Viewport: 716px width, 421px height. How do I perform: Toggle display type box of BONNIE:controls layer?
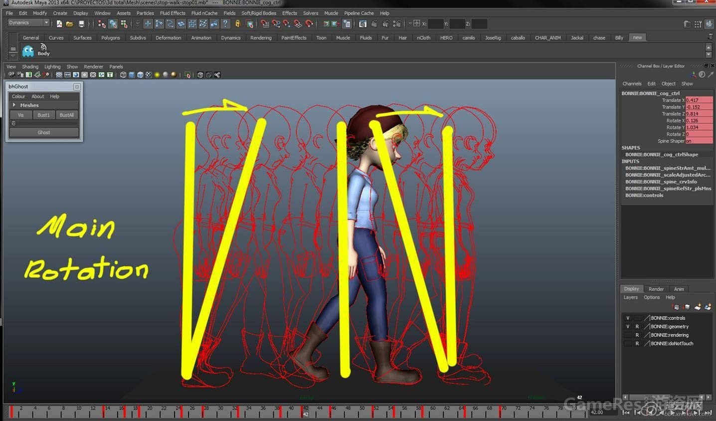(x=637, y=318)
